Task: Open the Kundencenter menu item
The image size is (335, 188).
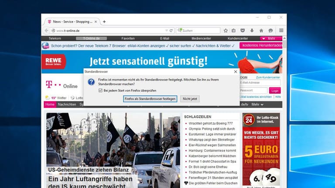Action: click(238, 38)
